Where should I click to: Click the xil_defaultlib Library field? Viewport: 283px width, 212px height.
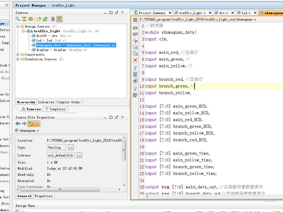(x=61, y=155)
